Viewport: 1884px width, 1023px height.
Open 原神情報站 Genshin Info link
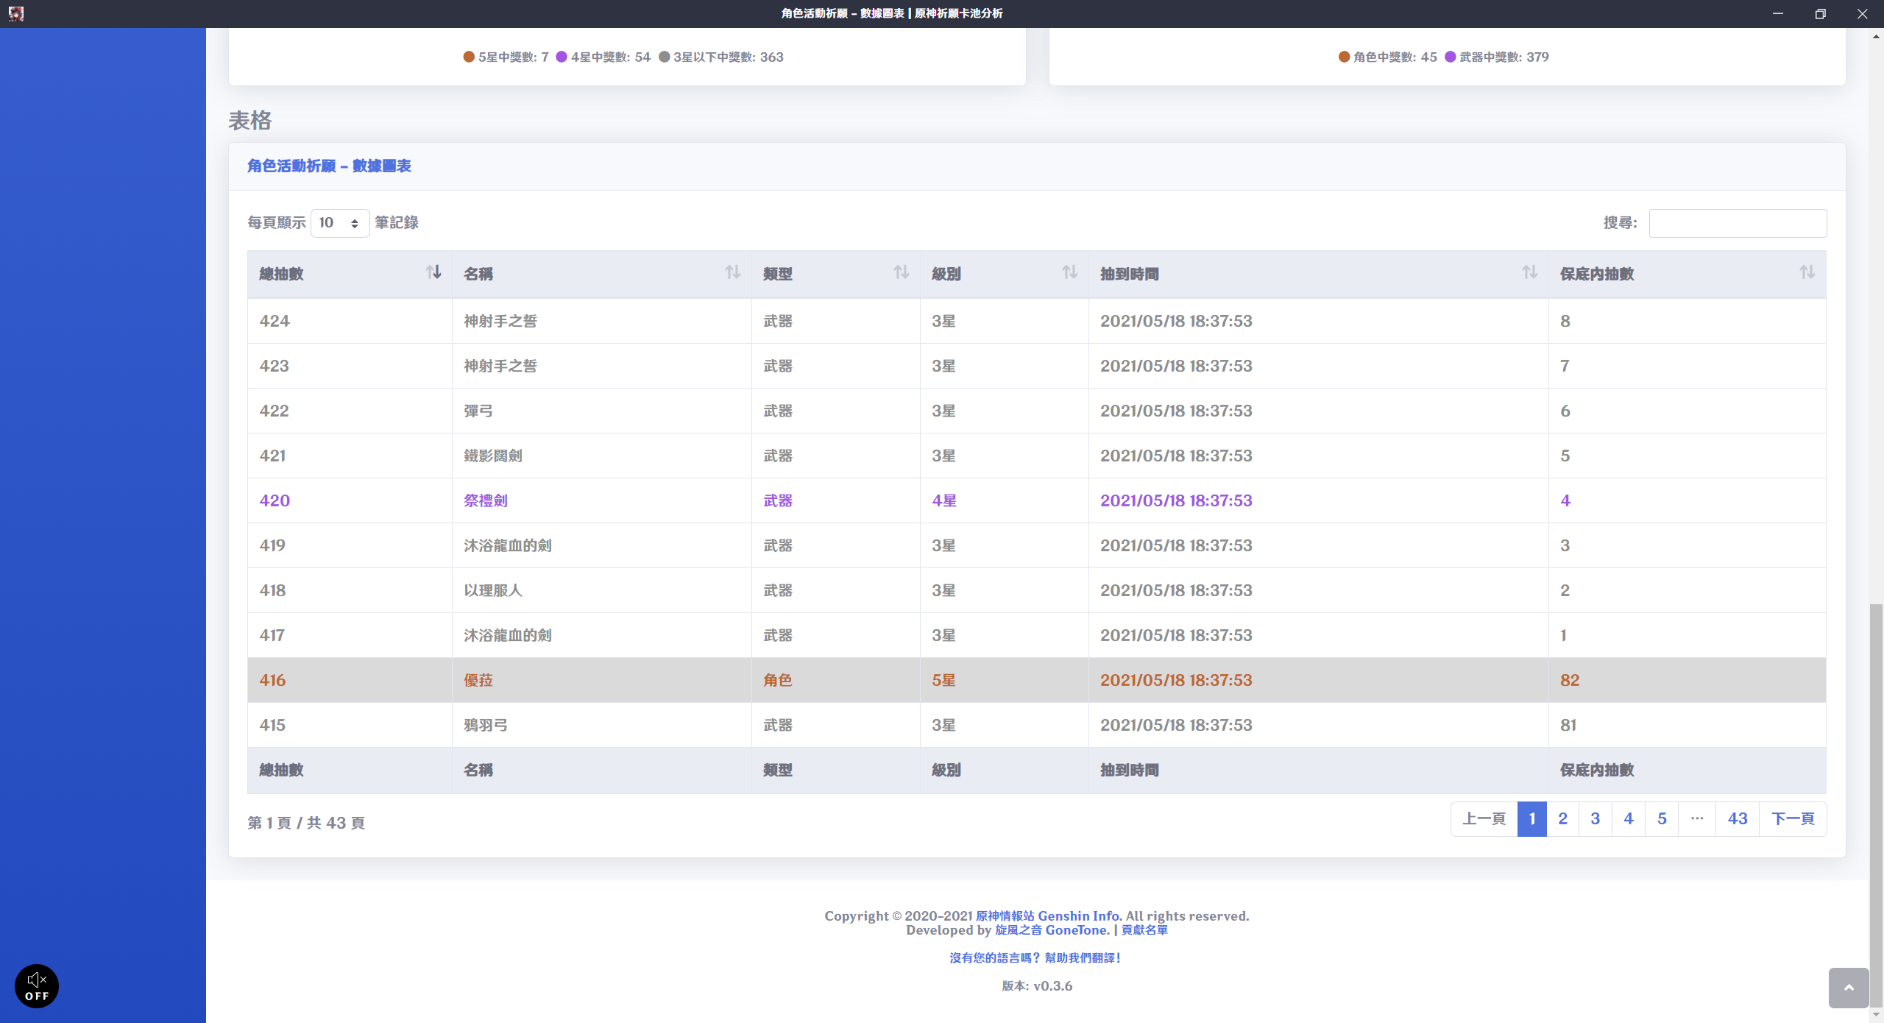[x=1048, y=916]
